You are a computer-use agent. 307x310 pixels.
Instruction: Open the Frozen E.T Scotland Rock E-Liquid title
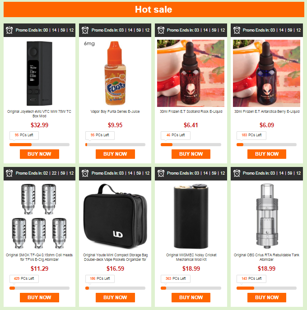point(191,111)
